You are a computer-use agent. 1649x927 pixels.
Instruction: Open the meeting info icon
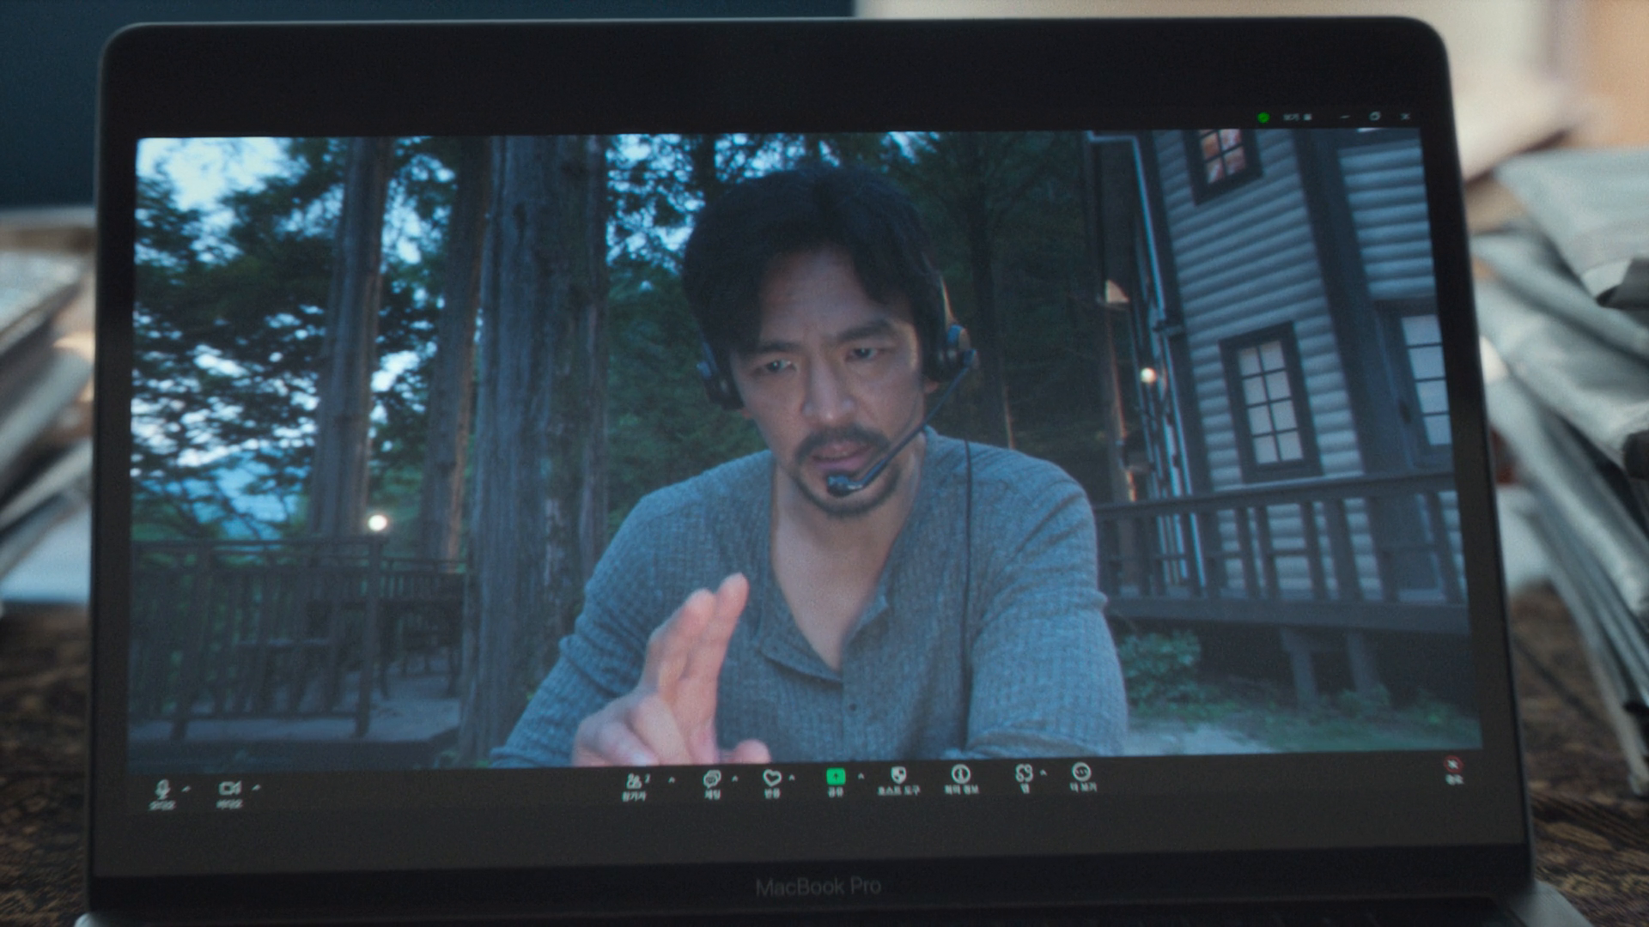click(960, 774)
